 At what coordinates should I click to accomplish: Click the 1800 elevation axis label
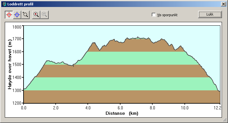point(17,27)
